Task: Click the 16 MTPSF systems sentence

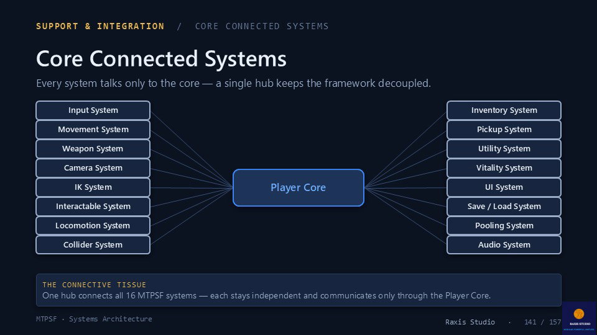Action: point(267,295)
